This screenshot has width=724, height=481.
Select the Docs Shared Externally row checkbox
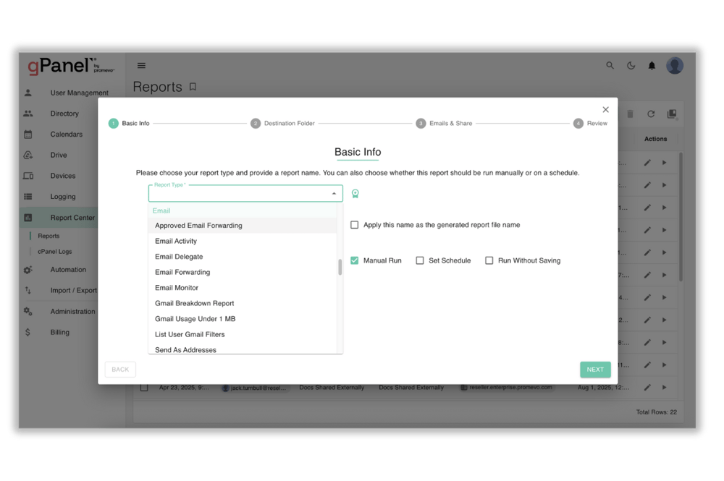[x=144, y=388]
